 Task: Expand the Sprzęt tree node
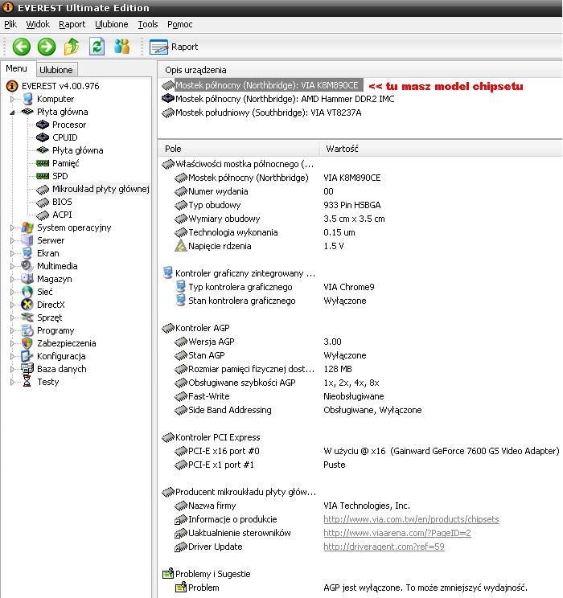[12, 317]
